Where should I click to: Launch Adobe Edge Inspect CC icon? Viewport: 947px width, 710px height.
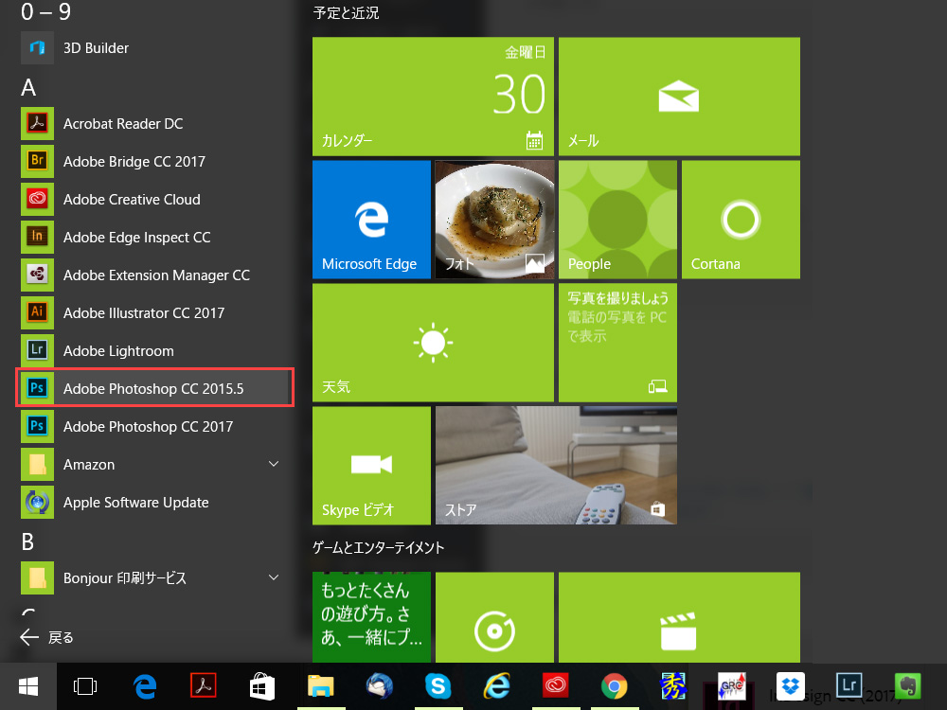37,238
